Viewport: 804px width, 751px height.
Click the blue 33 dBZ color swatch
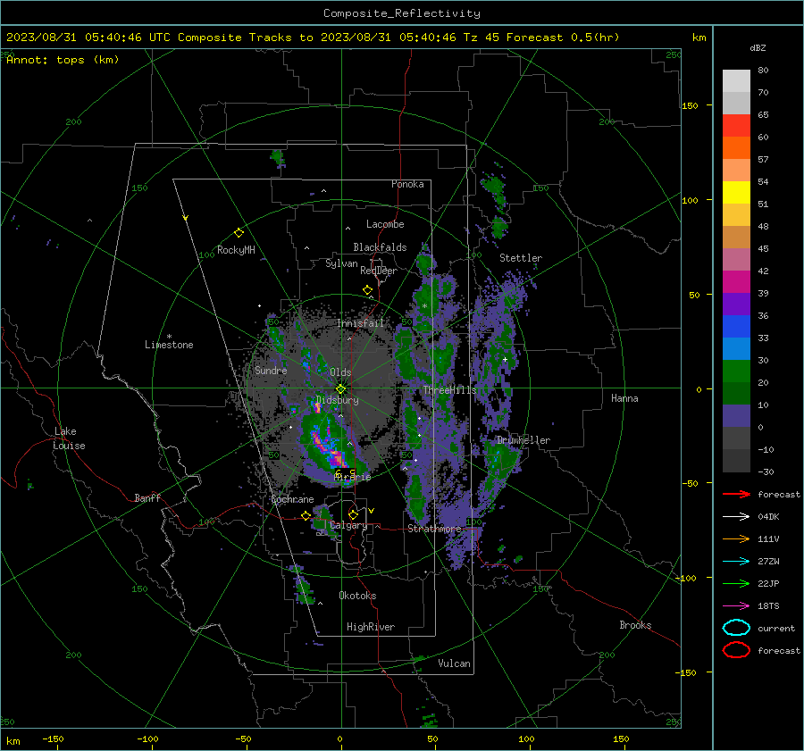[x=736, y=327]
